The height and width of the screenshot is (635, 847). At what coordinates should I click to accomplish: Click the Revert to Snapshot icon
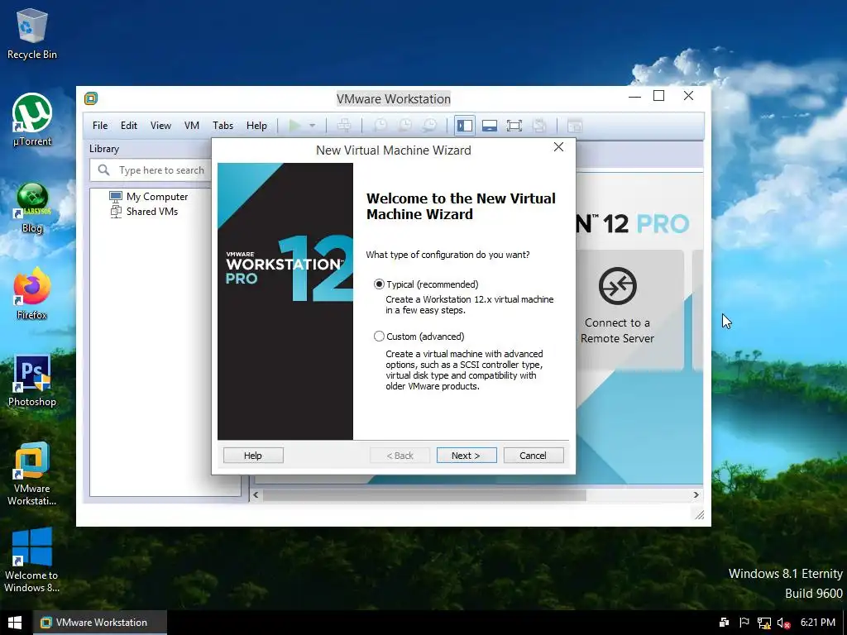[405, 126]
